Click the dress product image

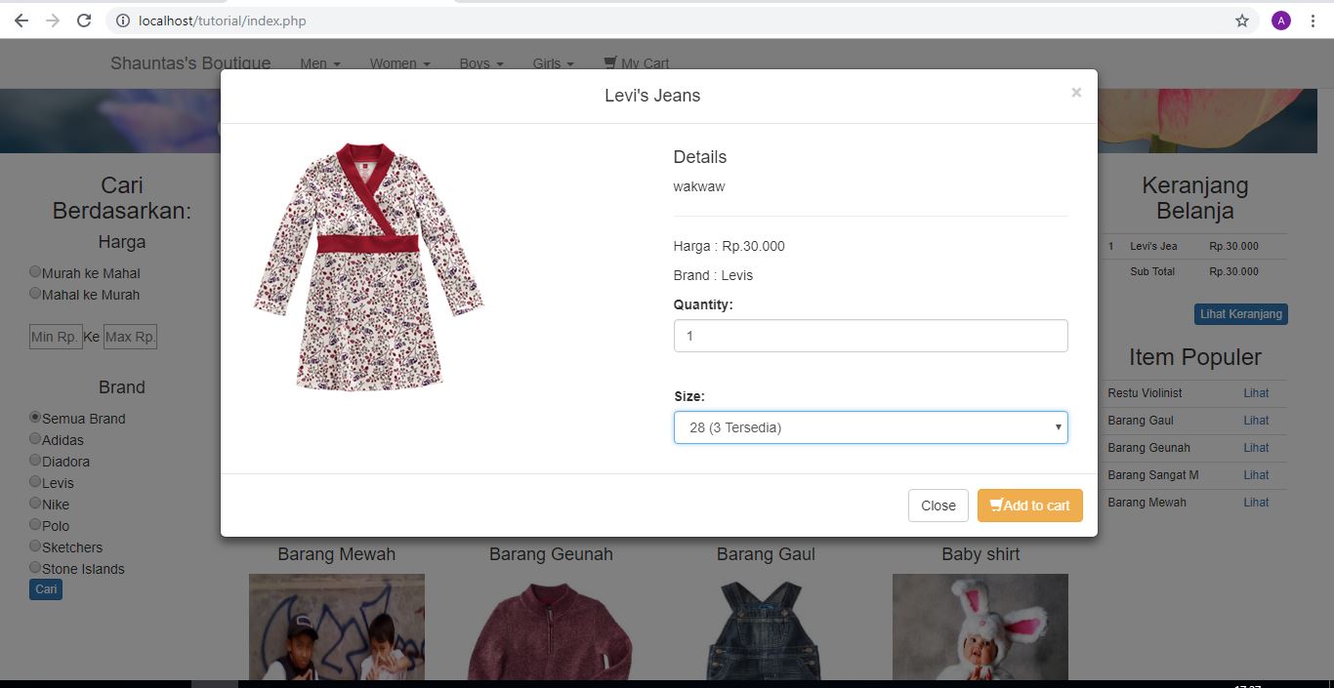point(369,267)
